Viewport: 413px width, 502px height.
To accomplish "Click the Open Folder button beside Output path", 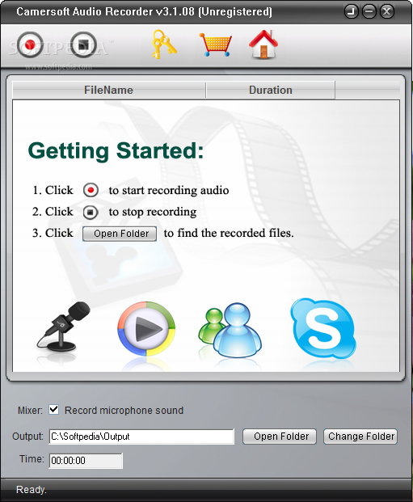I will (280, 437).
